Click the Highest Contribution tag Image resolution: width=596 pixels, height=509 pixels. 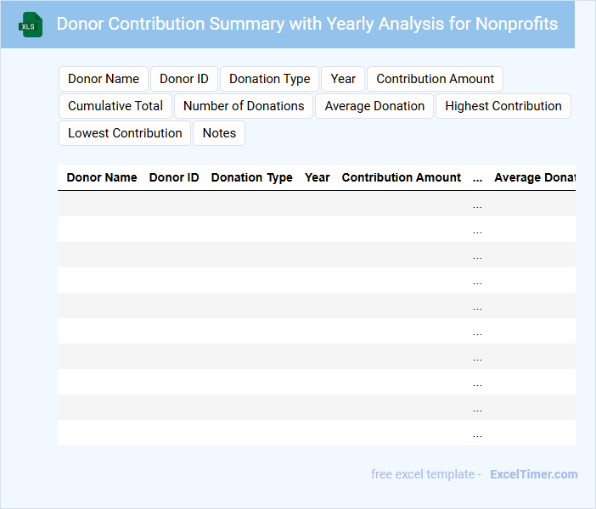[x=503, y=106]
